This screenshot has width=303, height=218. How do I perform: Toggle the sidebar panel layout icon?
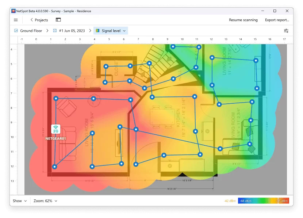pyautogui.click(x=58, y=20)
